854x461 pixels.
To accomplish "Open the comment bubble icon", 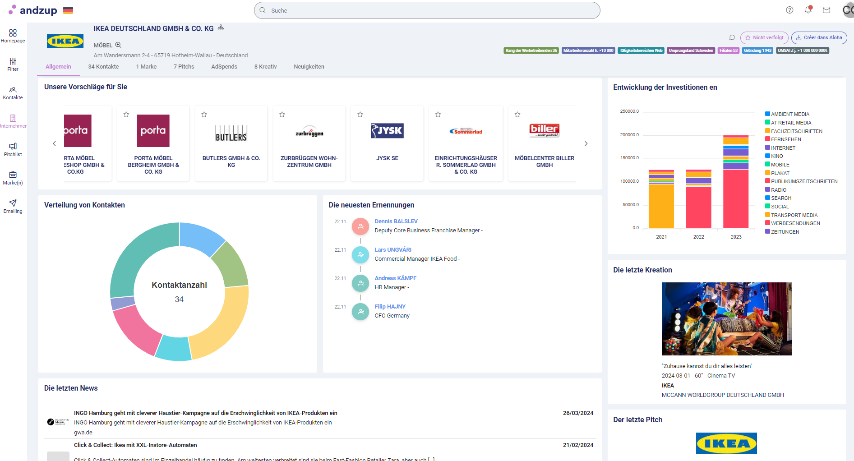I will 732,37.
